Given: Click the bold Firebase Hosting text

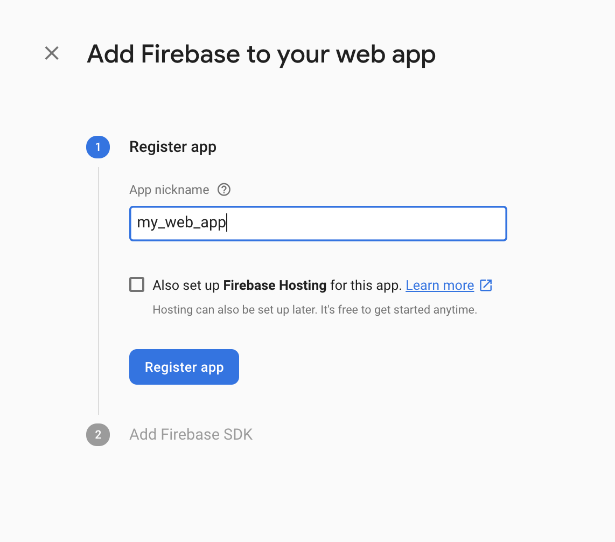Looking at the screenshot, I should [275, 285].
